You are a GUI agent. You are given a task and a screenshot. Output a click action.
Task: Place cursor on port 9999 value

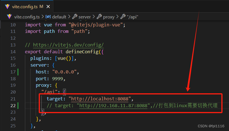click(58, 79)
